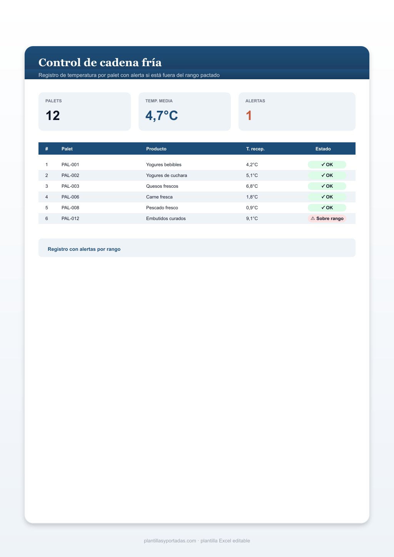
Task: Click 'Embutidos curados' product cell
Action: 166,218
